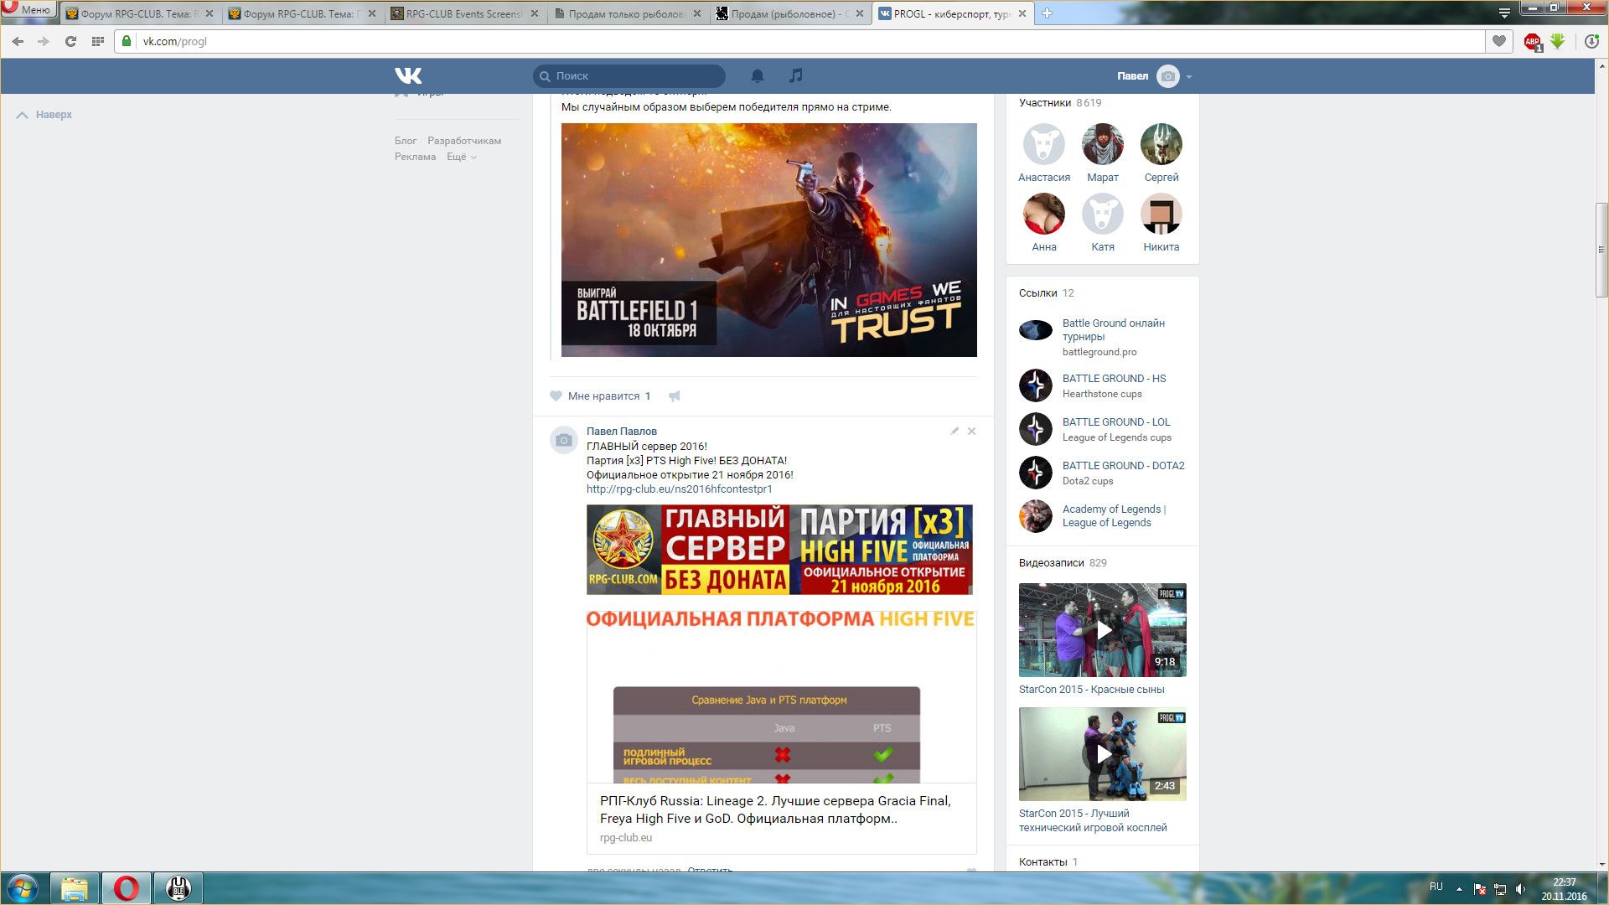This screenshot has width=1609, height=905.
Task: Click the browser Forward arrow
Action: (44, 41)
